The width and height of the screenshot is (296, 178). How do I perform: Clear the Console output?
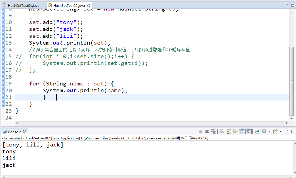click(x=222, y=131)
